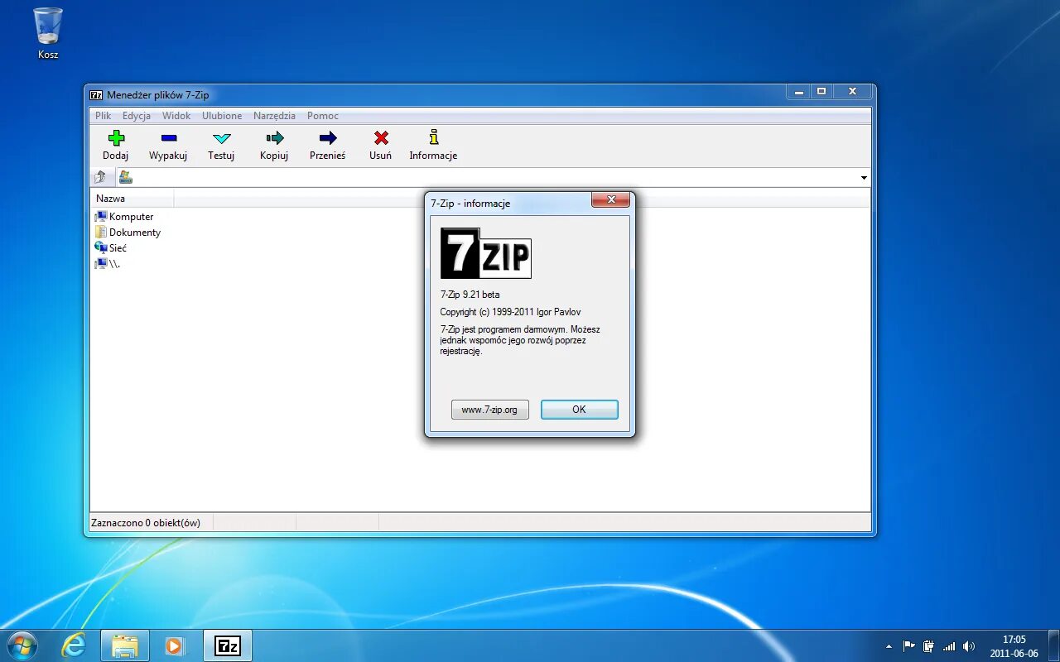Viewport: 1060px width, 662px height.
Task: Minimize the Menedżer plików 7-Zip window
Action: point(799,91)
